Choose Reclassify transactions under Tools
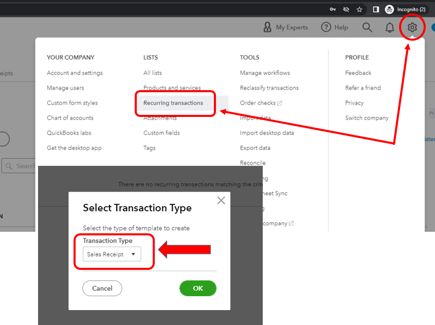 [x=269, y=88]
